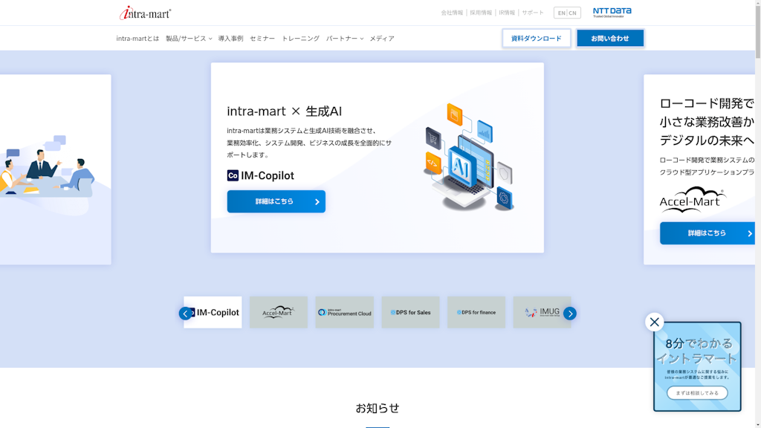Open the 導入事例 menu item

click(x=230, y=39)
